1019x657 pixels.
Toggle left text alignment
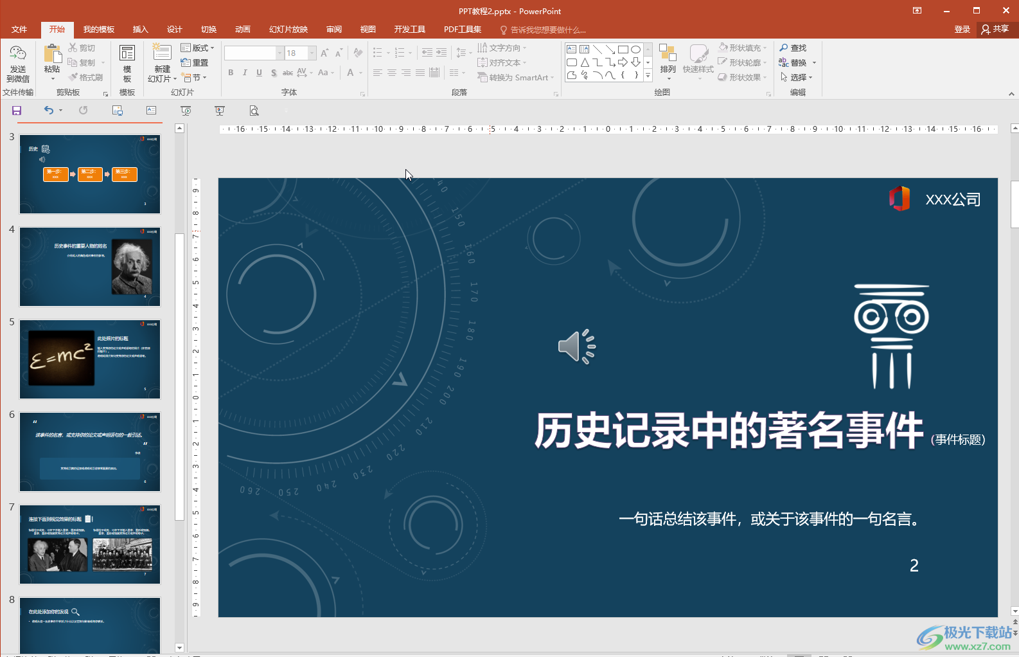pos(378,73)
